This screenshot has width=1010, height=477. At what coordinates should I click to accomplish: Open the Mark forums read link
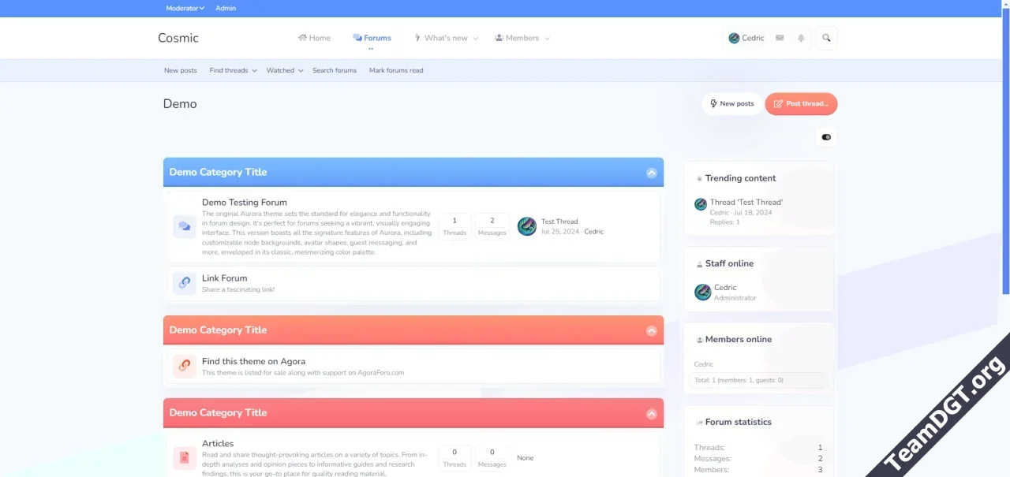(x=396, y=71)
